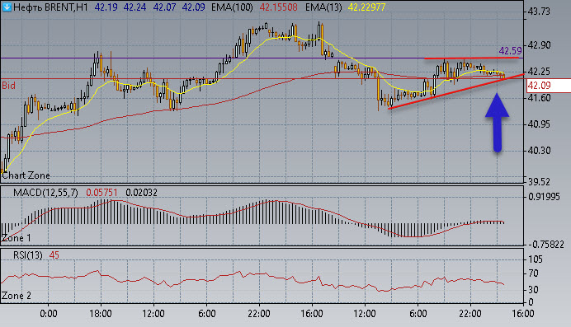Click the first 22:00 time axis label
This screenshot has height=327, width=571.
pos(259,313)
